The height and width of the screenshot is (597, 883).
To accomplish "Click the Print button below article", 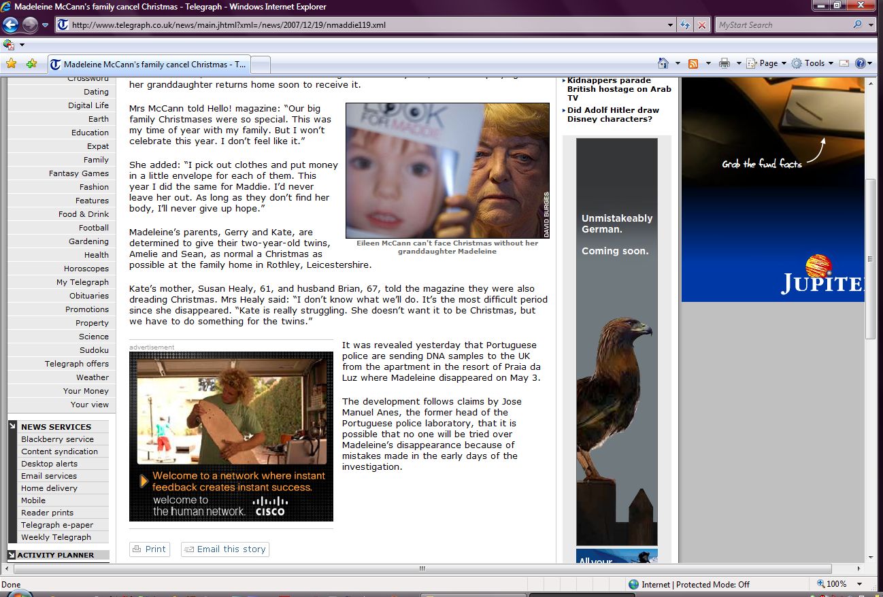I will pos(150,549).
